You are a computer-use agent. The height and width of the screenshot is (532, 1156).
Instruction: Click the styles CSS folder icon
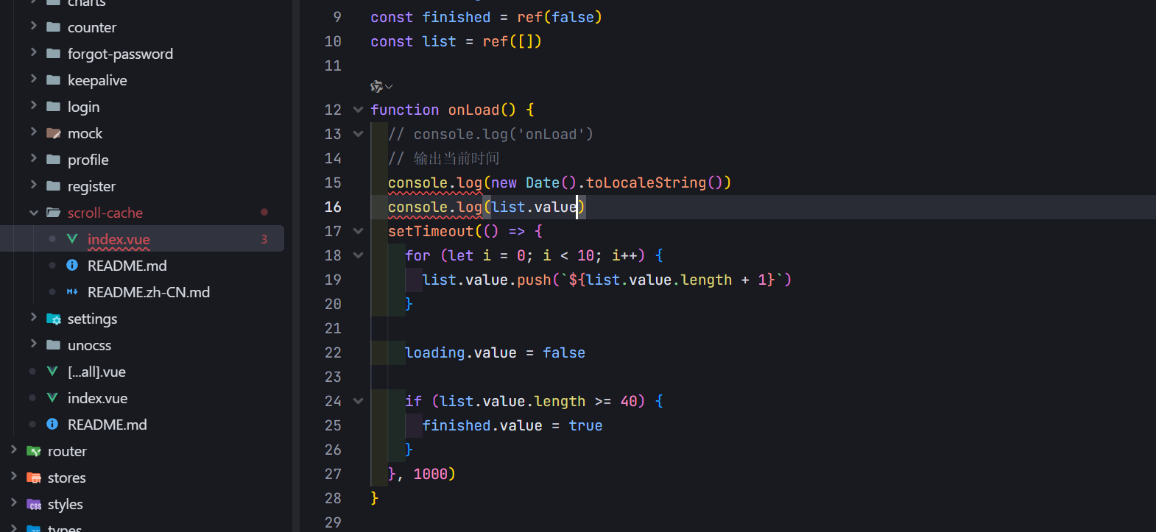(34, 504)
